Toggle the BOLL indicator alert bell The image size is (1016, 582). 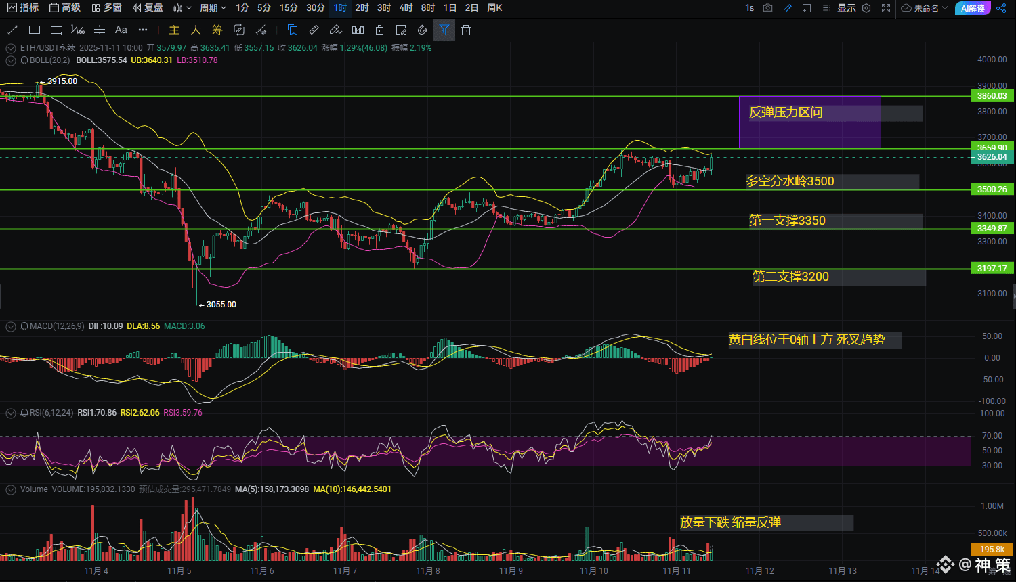24,60
